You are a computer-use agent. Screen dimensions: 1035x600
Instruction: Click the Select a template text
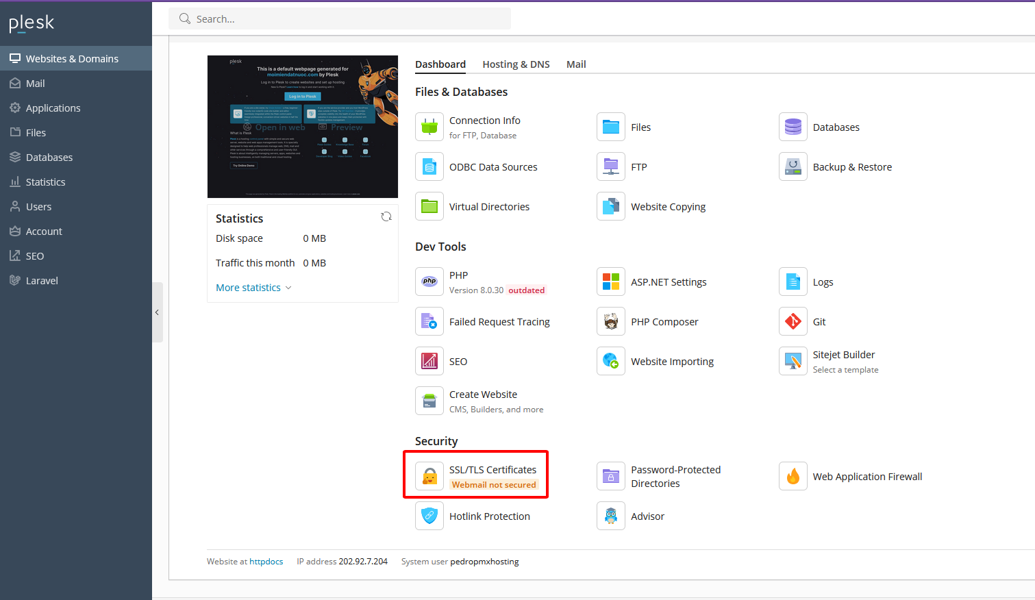pos(845,370)
